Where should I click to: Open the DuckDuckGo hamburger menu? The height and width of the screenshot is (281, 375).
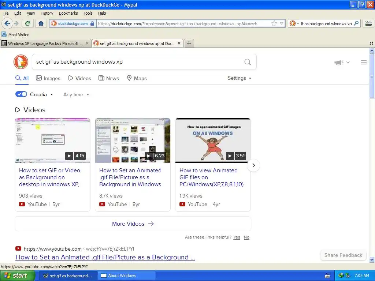[x=364, y=62]
